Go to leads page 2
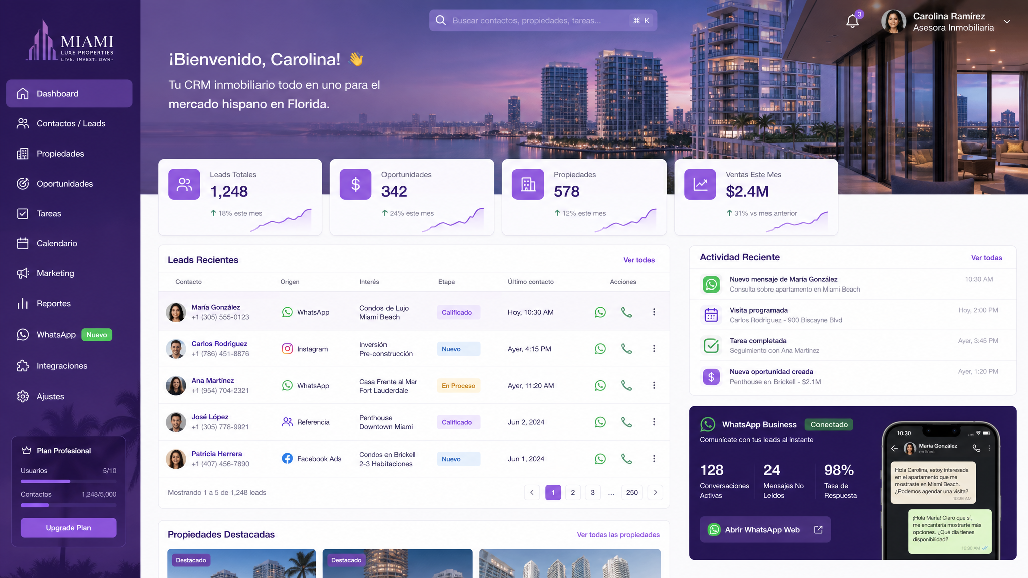This screenshot has height=578, width=1028. pos(573,492)
